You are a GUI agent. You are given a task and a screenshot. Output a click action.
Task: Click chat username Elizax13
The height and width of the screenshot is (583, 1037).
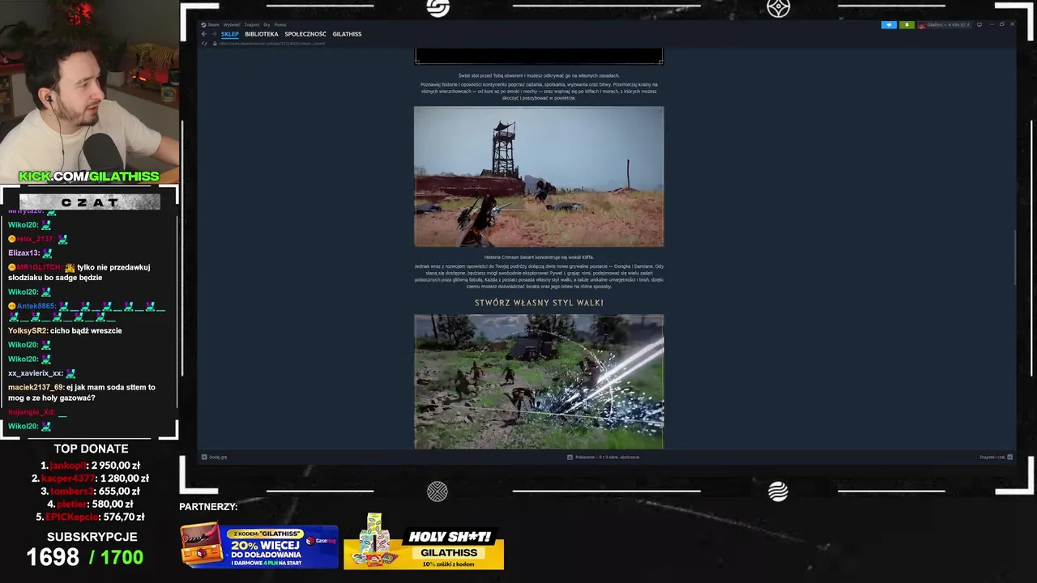[x=23, y=253]
